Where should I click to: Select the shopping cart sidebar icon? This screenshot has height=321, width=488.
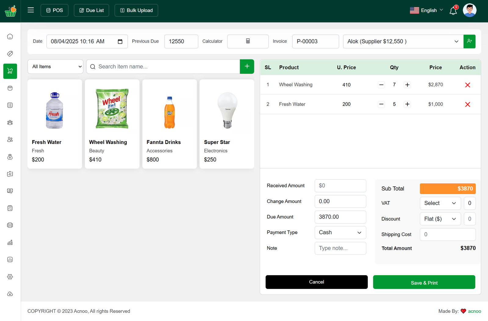[10, 71]
